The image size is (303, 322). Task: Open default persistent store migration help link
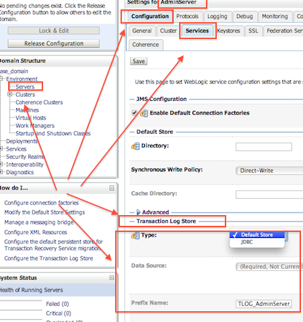pyautogui.click(x=53, y=245)
